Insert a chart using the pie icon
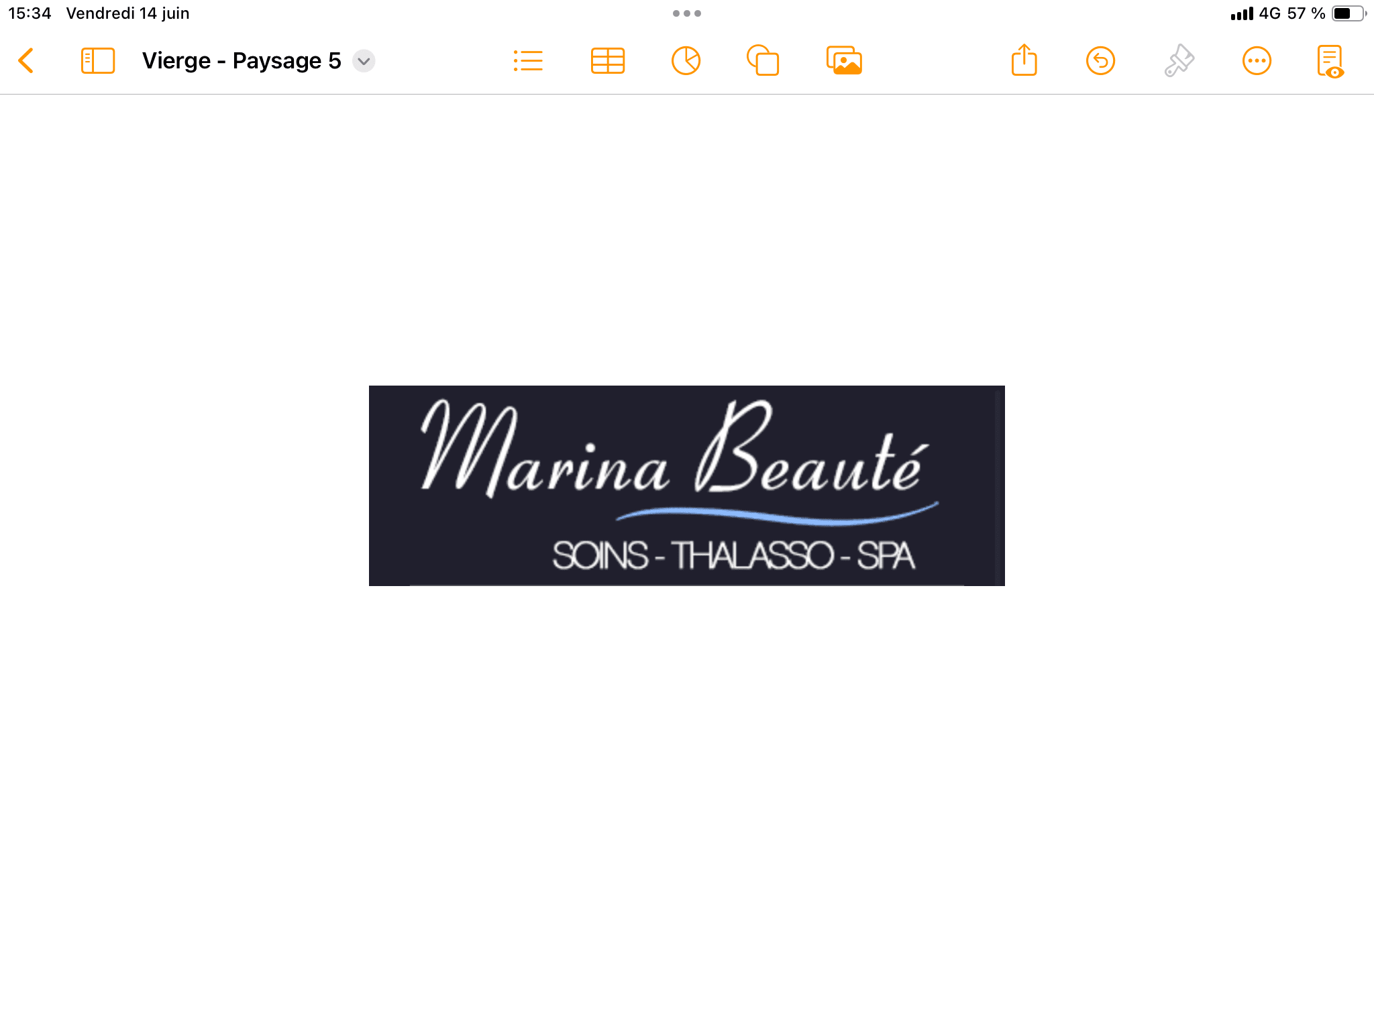 click(x=686, y=61)
